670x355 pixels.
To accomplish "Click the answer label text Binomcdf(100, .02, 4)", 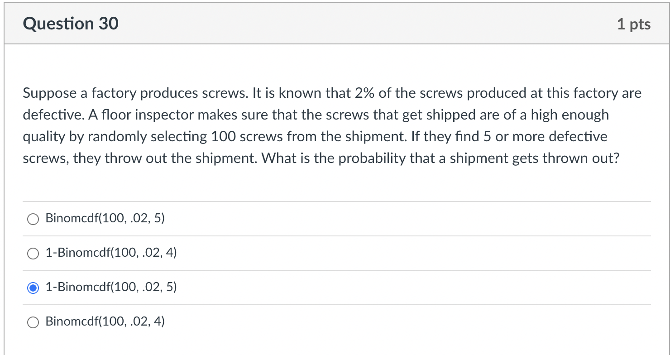I will click(x=105, y=322).
